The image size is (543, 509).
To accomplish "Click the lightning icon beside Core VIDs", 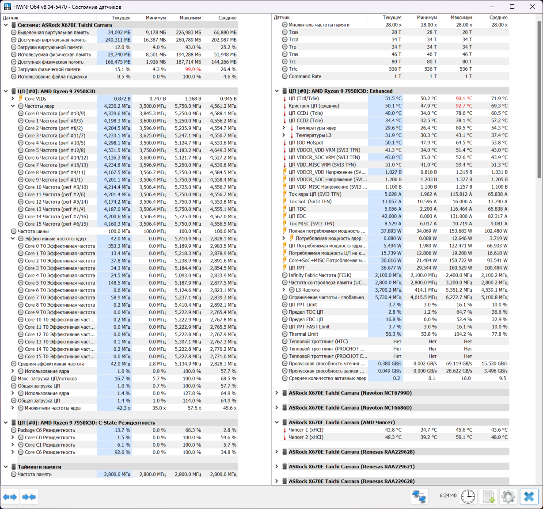I will (21, 99).
